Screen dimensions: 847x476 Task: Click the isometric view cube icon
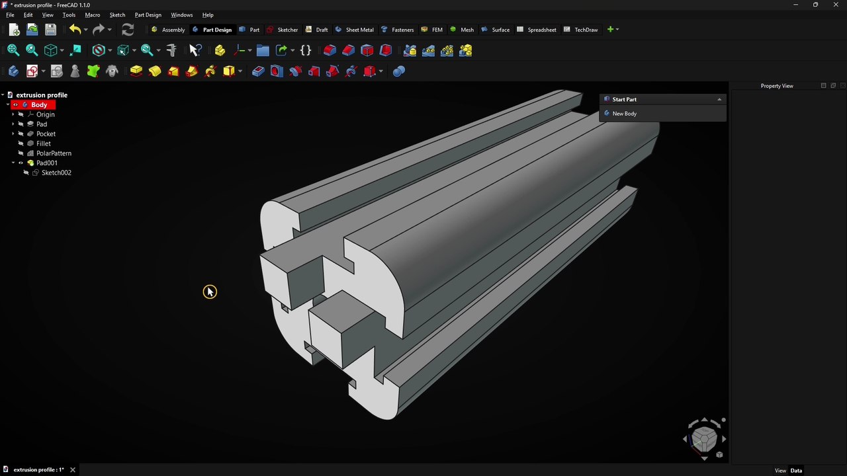point(50,50)
